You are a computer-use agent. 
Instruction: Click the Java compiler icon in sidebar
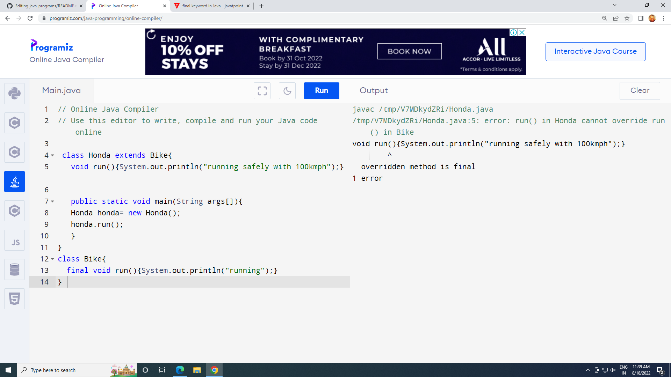click(14, 181)
